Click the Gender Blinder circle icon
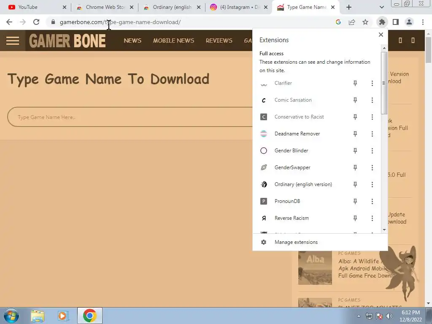Image resolution: width=432 pixels, height=324 pixels. (x=264, y=151)
